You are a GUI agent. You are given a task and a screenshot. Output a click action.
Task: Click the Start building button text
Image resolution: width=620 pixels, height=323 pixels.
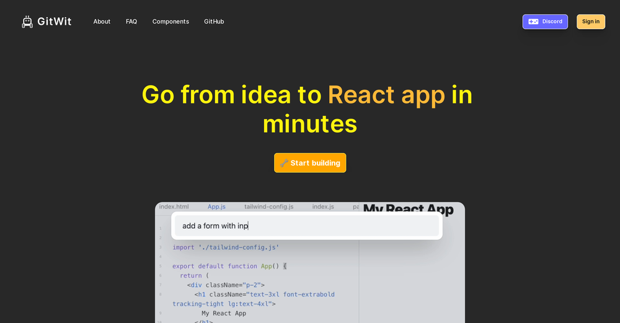click(x=315, y=163)
